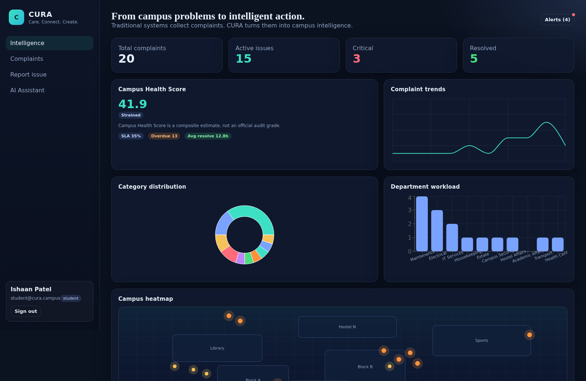
Task: Click the 41.9 health score value
Action: pos(133,104)
